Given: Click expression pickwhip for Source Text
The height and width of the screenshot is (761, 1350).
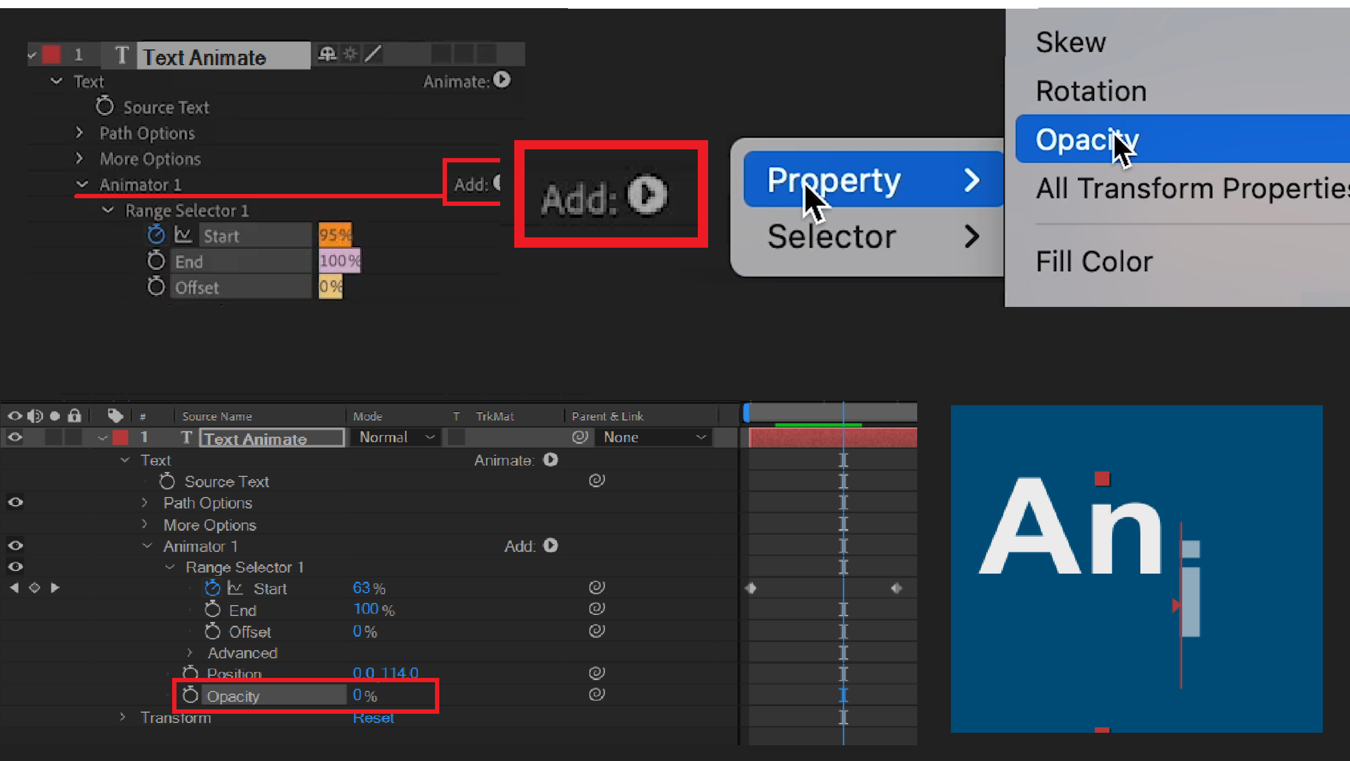Looking at the screenshot, I should [597, 480].
